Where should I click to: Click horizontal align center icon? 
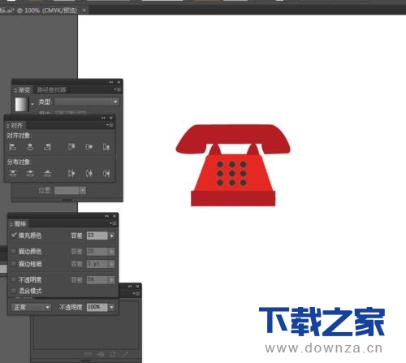pyautogui.click(x=30, y=147)
